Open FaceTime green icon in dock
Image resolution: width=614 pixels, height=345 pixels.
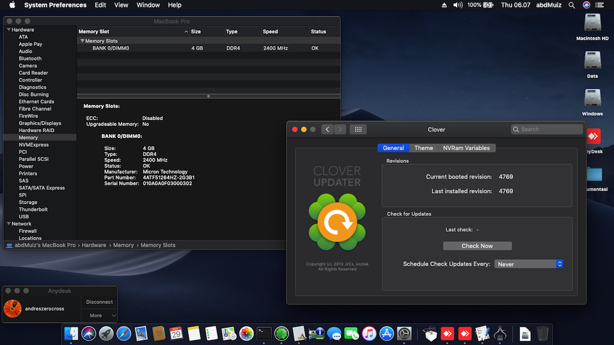352,333
